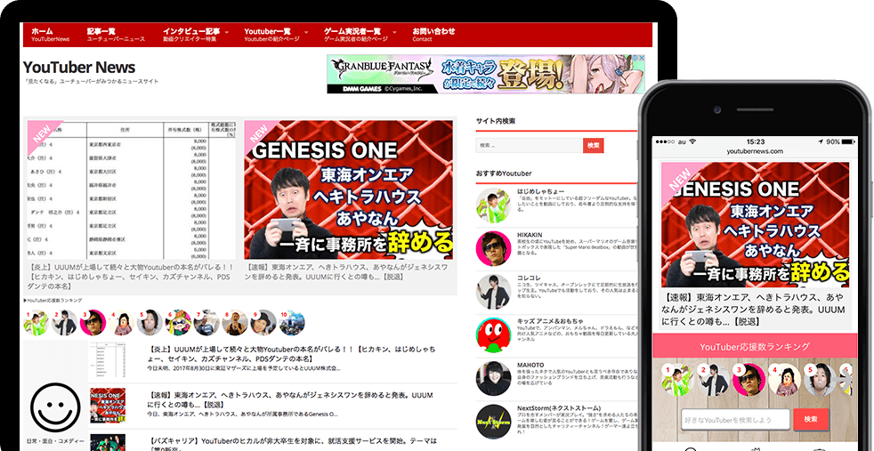Image resolution: width=874 pixels, height=451 pixels.
Task: Tap rank 3 avatar in phone ranking
Action: [x=749, y=380]
